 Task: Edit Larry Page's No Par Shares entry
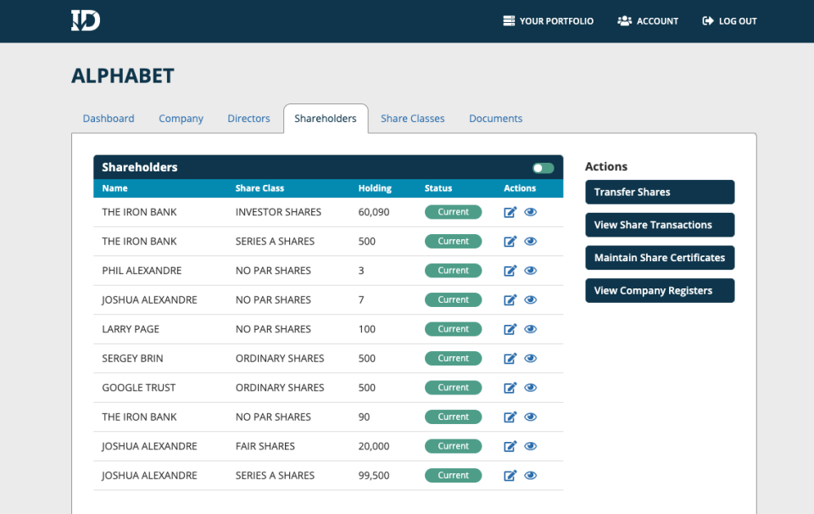point(510,328)
